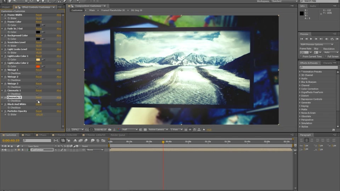This screenshot has width=340, height=191.
Task: Reset the Scratches Level effect
Action: point(39,42)
